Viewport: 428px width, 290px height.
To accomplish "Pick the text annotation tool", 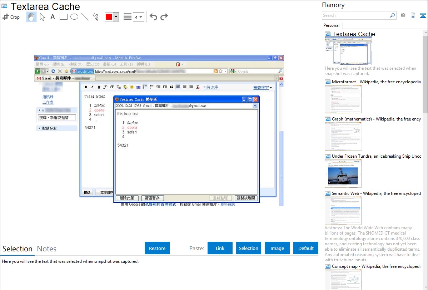I will [x=53, y=17].
